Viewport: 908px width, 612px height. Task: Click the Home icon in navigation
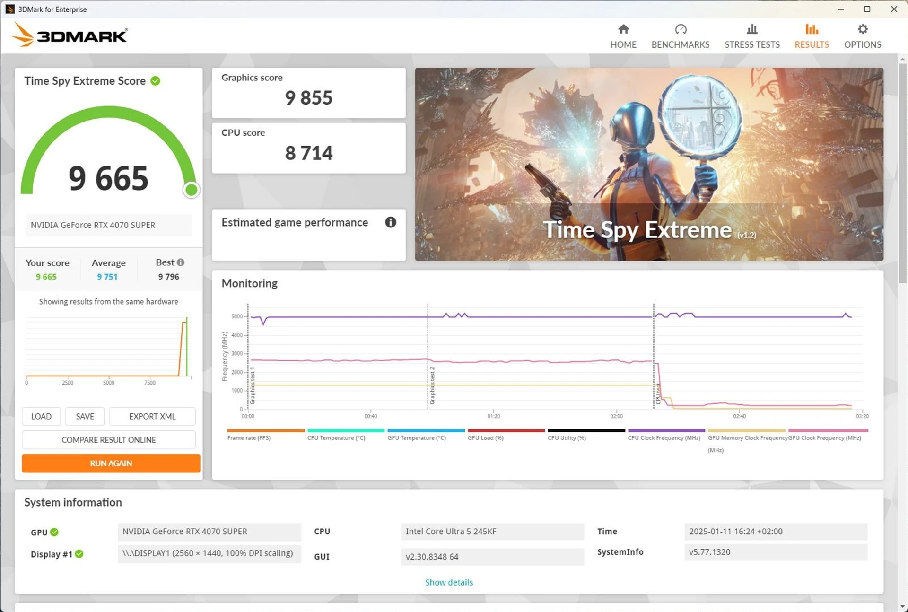(x=623, y=29)
